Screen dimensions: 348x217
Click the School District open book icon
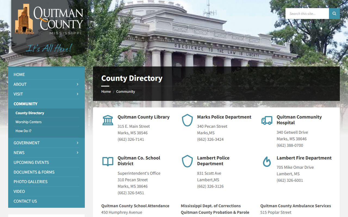[x=108, y=161]
